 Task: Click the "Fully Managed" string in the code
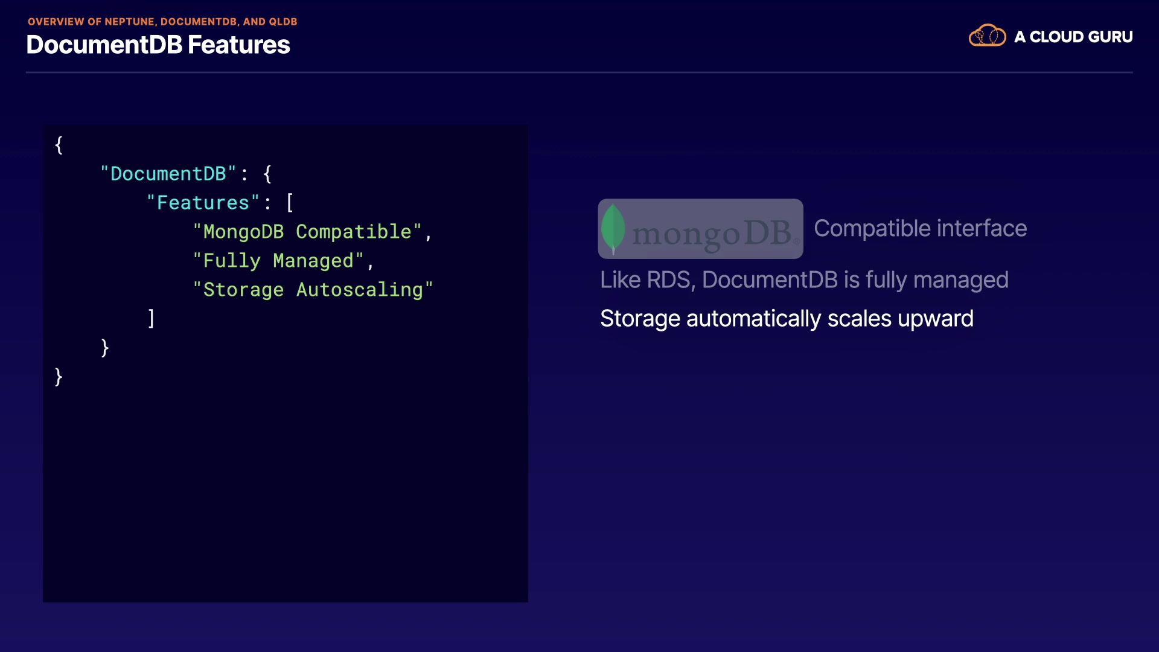pyautogui.click(x=278, y=261)
